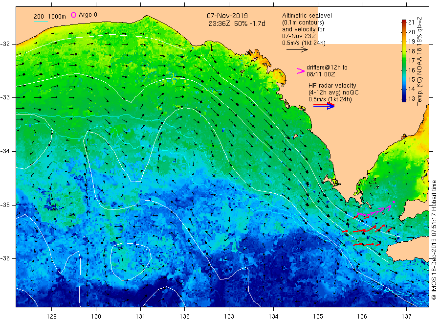Click the '(4-12h avg) noQC' text
440x323 pixels.
tap(333, 92)
